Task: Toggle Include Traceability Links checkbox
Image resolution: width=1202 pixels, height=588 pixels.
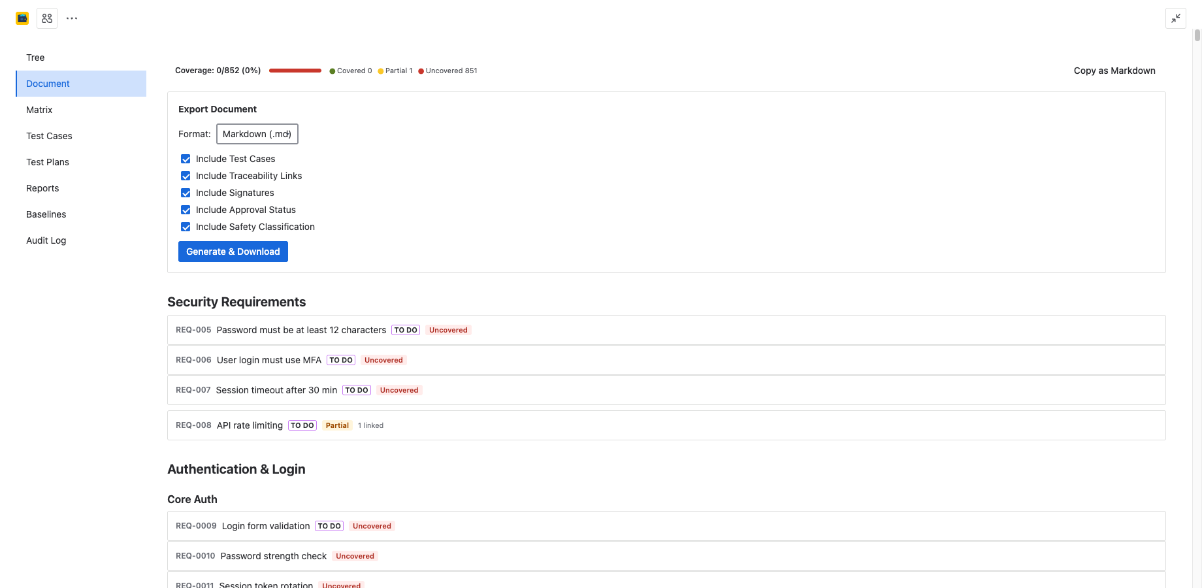Action: coord(186,176)
